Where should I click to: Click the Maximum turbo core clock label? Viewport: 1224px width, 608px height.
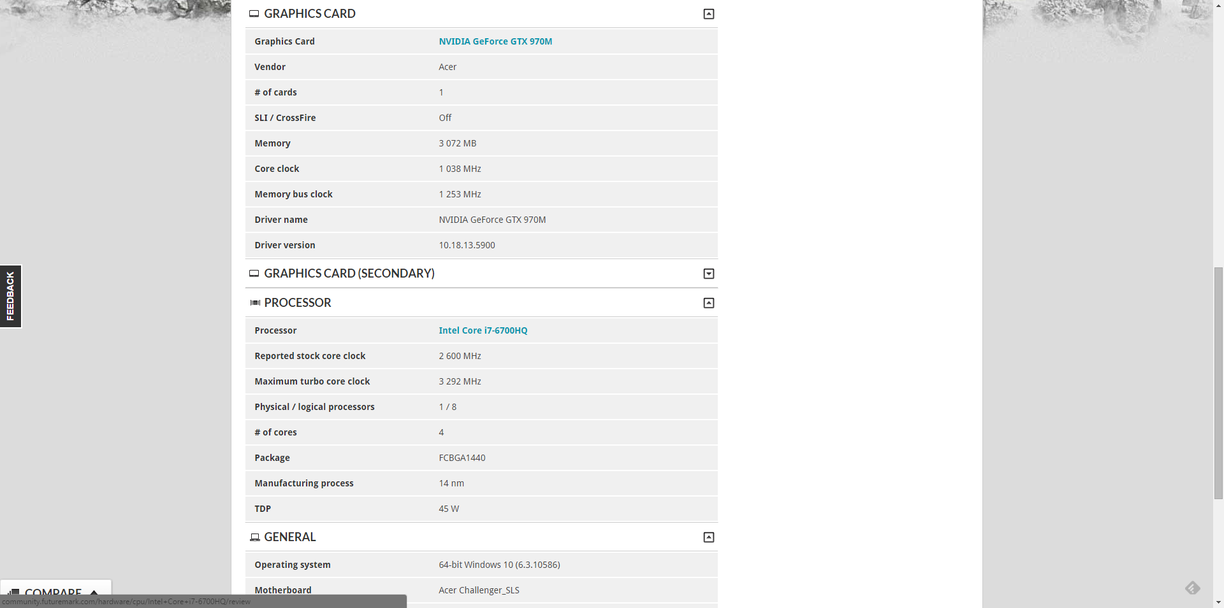312,381
